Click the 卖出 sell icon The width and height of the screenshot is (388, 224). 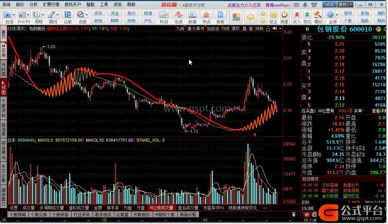[x=307, y=15]
